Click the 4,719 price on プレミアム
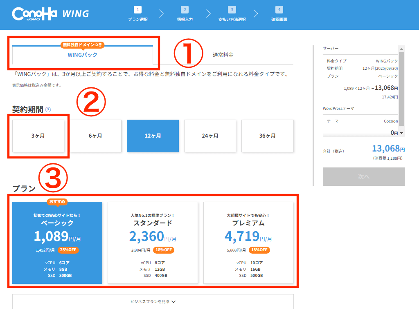Image resolution: width=419 pixels, height=321 pixels. [242, 236]
